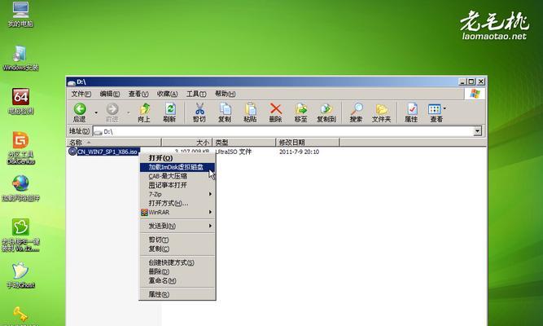Choose 属性(R) in context menu
Screen dimensions: 543x326
click(x=177, y=295)
